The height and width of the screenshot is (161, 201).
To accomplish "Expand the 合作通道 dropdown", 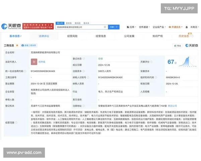I will (x=144, y=27).
